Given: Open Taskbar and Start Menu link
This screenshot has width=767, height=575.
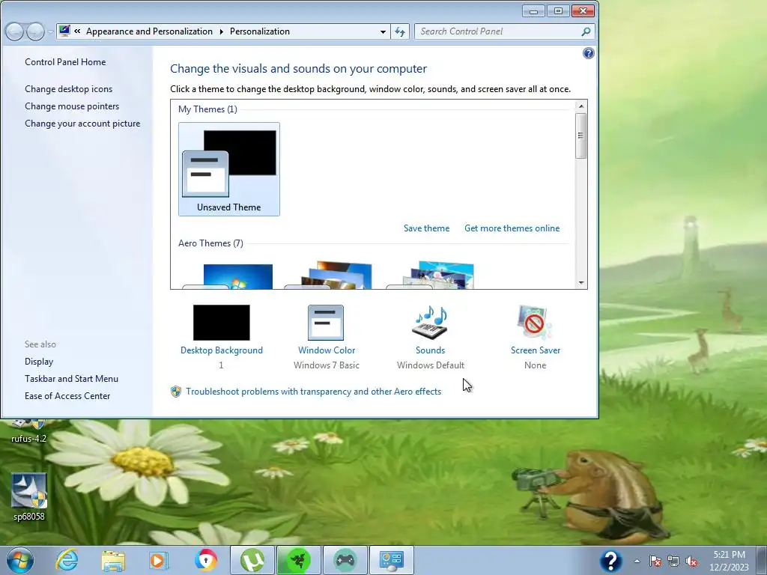Looking at the screenshot, I should [71, 379].
